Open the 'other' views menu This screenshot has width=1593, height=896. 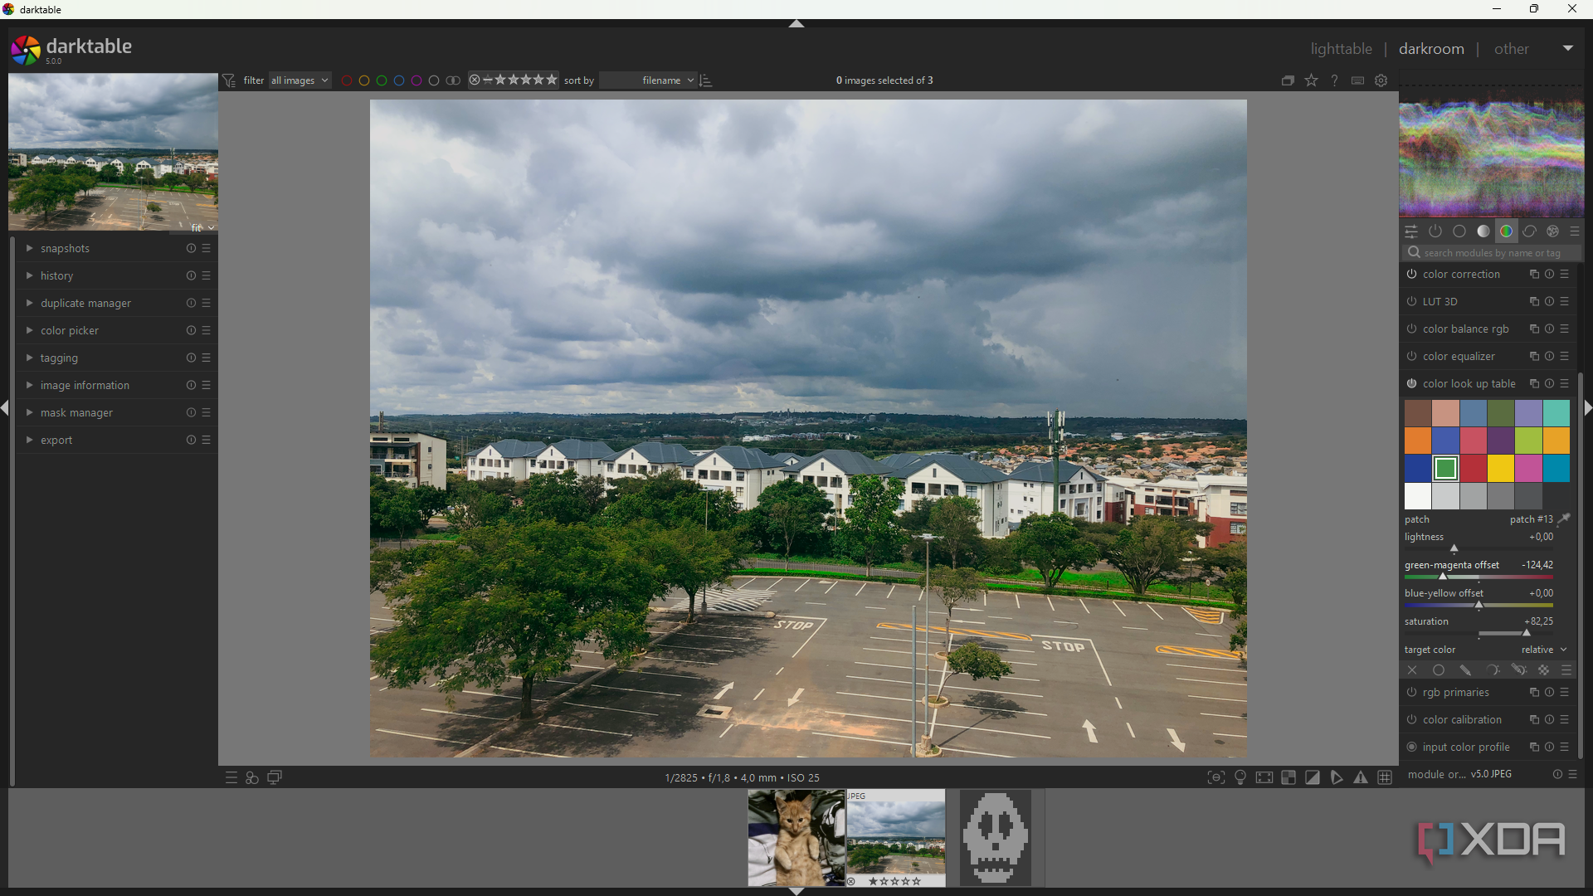(1511, 49)
